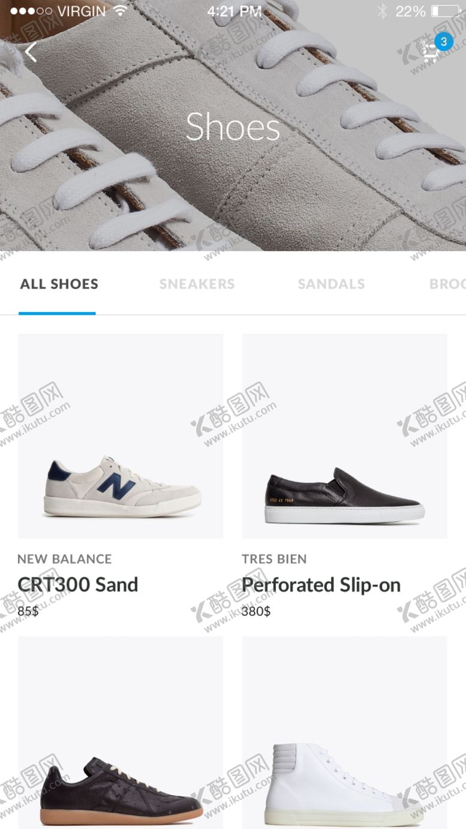Select the ALL SHOES tab

[59, 284]
